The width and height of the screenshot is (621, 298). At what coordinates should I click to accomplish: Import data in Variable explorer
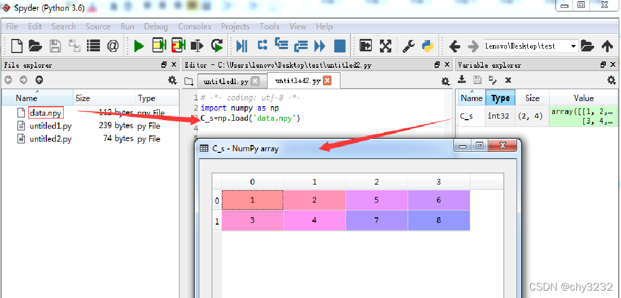tap(462, 80)
